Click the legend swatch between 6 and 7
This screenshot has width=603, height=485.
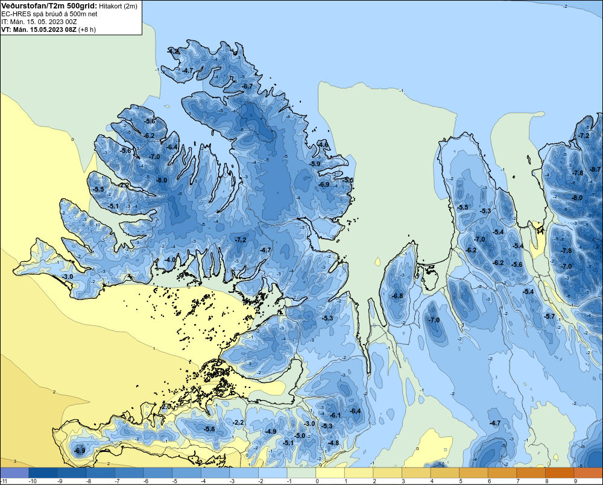click(x=503, y=472)
